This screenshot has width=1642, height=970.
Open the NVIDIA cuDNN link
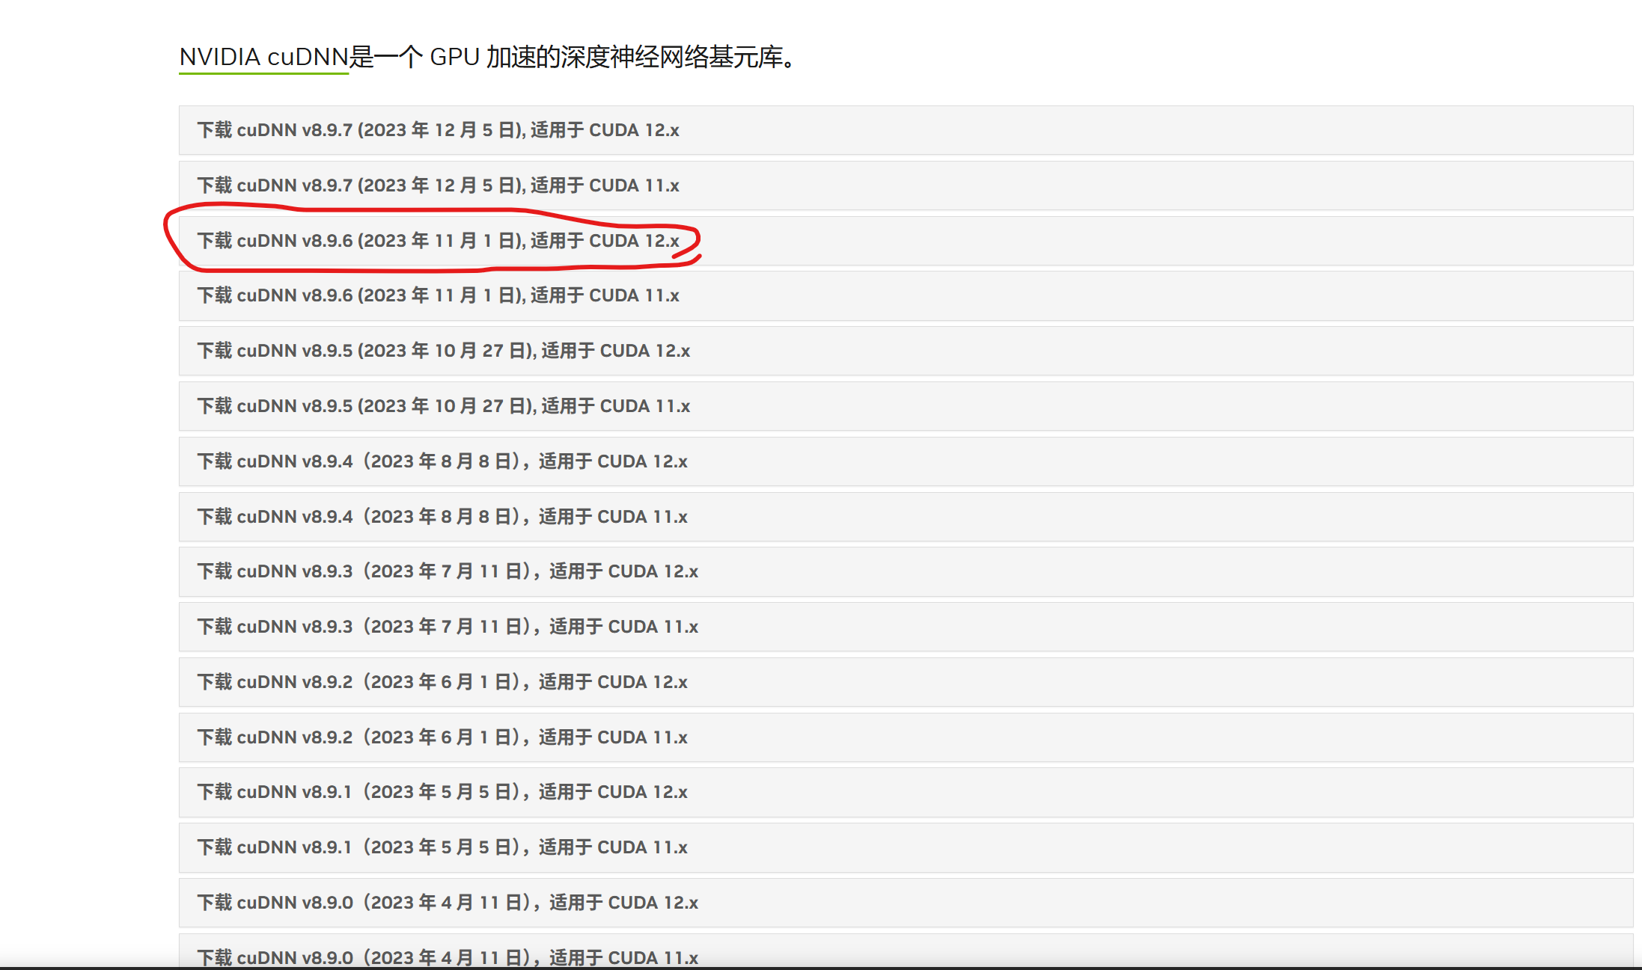click(263, 57)
